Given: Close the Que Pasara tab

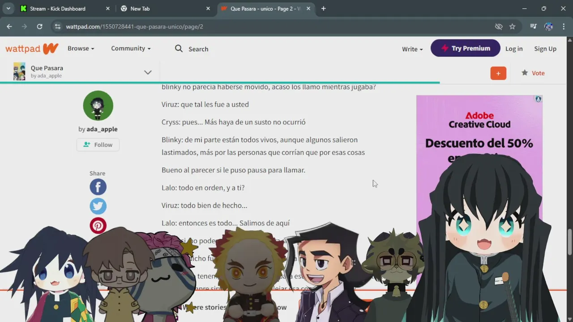Looking at the screenshot, I should click(x=308, y=8).
